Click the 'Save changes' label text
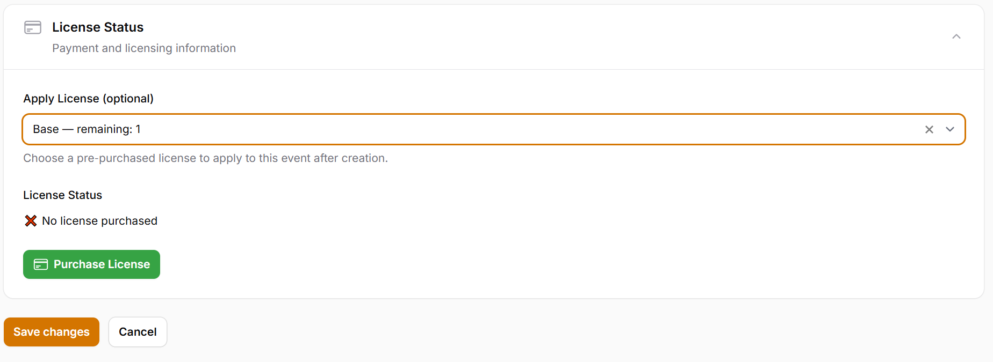This screenshot has height=362, width=993. 52,332
